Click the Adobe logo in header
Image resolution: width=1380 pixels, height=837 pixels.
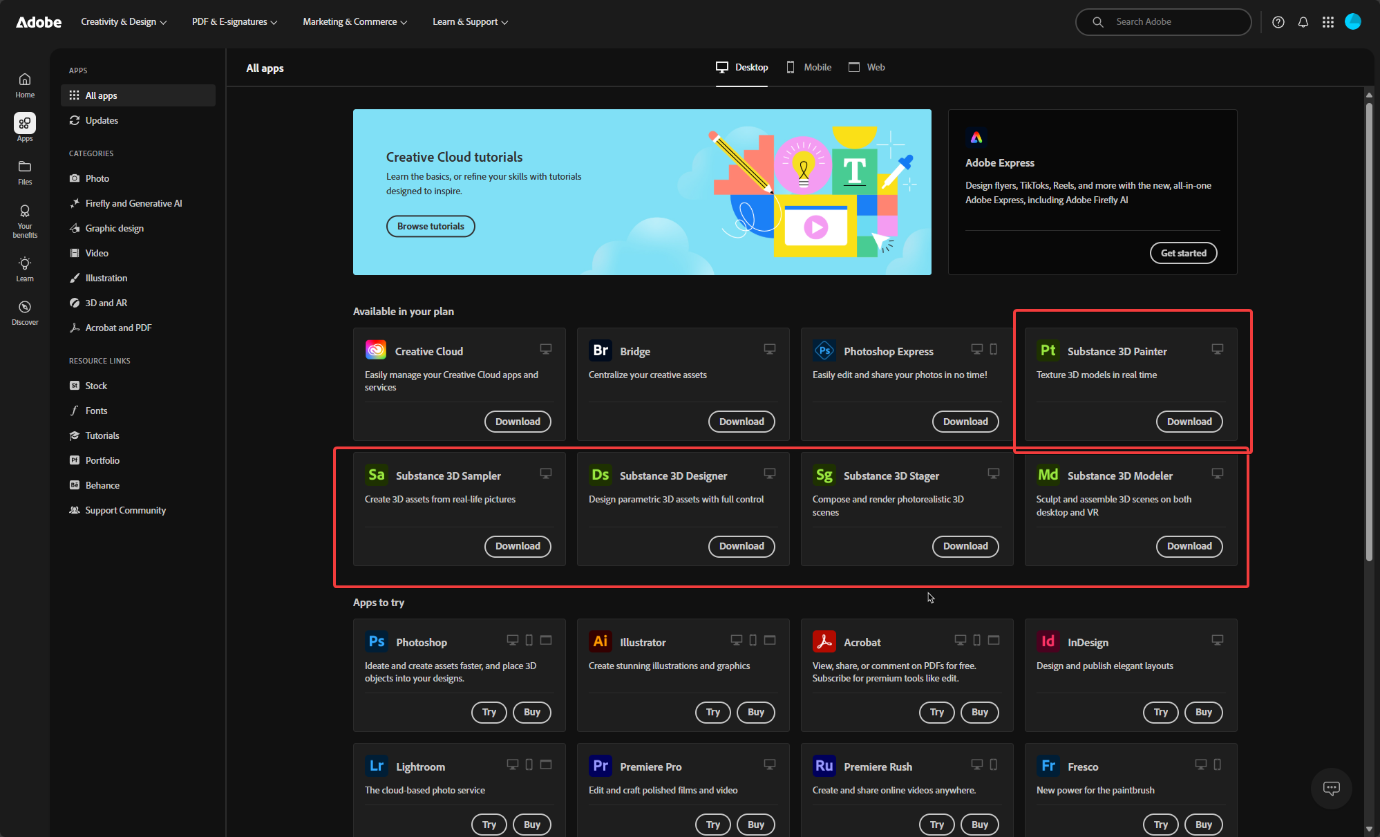pyautogui.click(x=39, y=22)
